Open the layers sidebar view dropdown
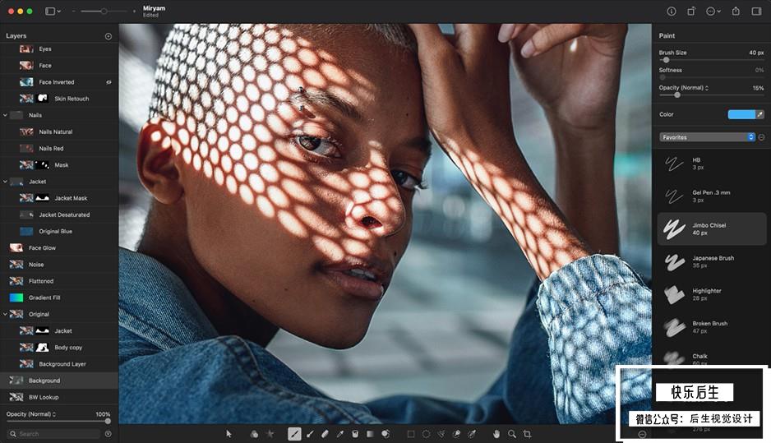 (53, 11)
